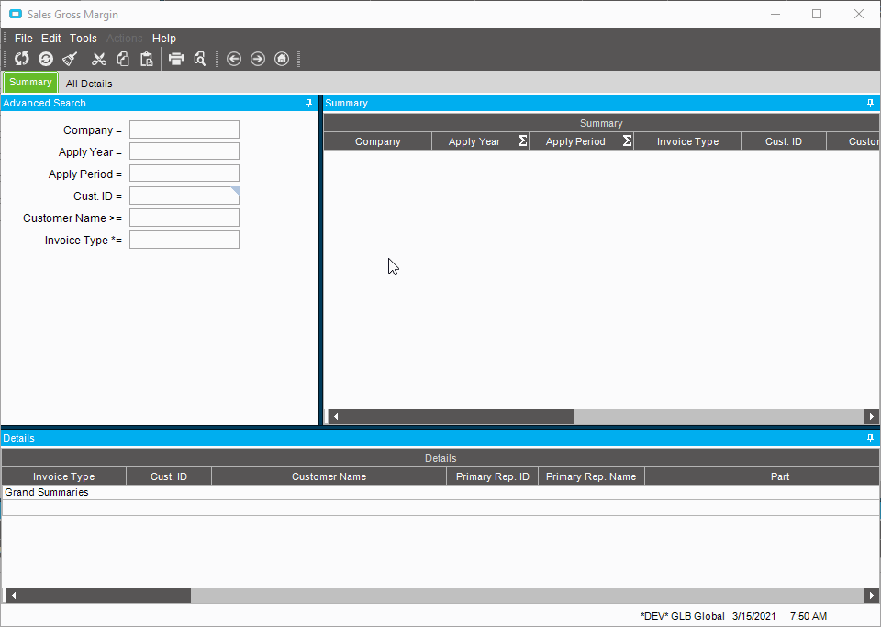Click the Back arrow icon

[x=234, y=59]
